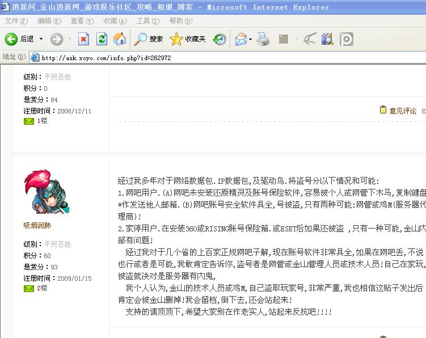Screen dimensions: 426x338
Task: Click the bird-shaped toolbar icon
Action: [310, 39]
